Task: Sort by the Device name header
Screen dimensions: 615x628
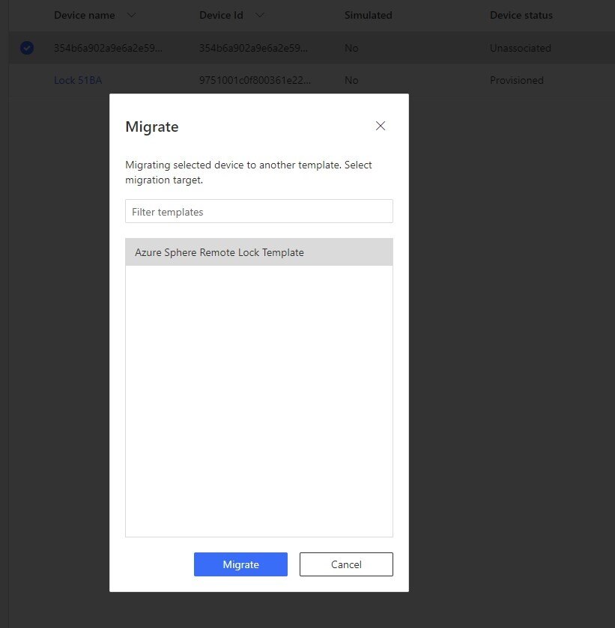Action: coord(84,15)
